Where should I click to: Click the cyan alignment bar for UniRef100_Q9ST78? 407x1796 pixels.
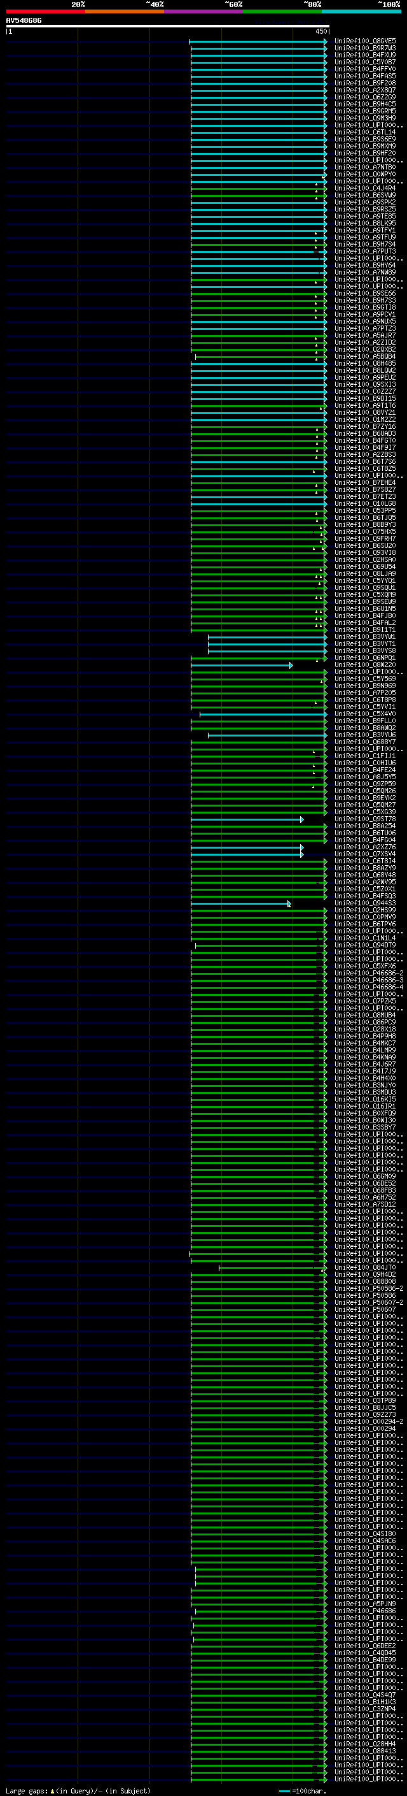point(247,819)
